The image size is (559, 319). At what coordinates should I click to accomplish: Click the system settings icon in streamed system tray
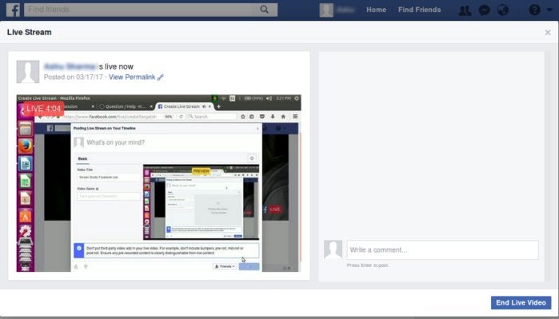coord(296,98)
